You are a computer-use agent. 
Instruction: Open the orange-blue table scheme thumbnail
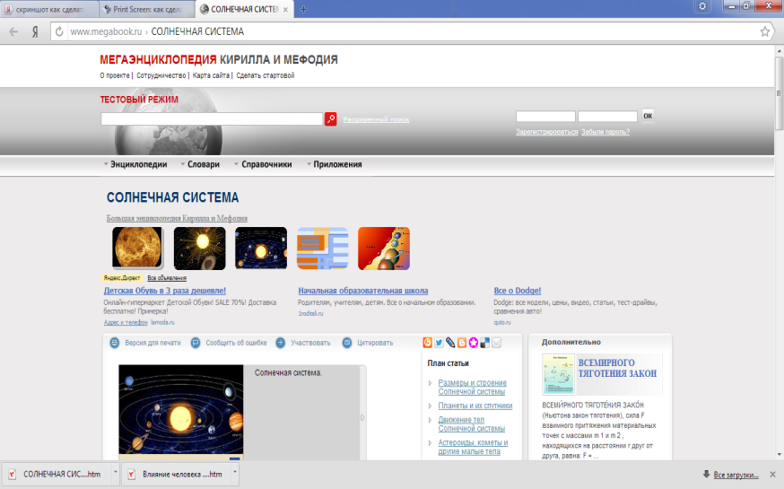(x=323, y=249)
